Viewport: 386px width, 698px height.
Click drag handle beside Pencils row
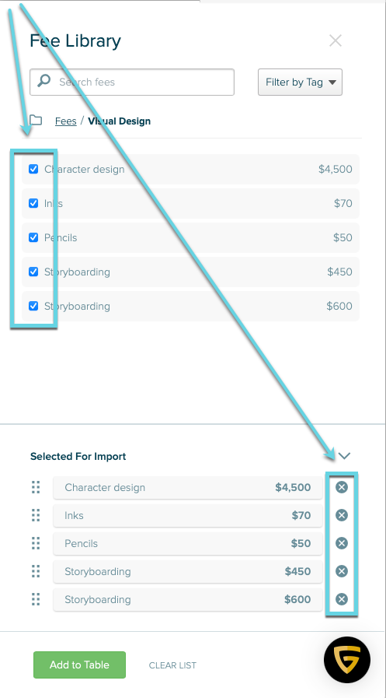pos(36,543)
